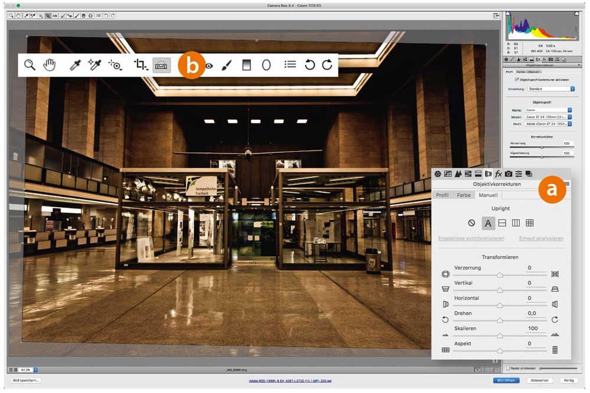Switch to the Farbe tab
590x393 pixels.
pyautogui.click(x=464, y=195)
